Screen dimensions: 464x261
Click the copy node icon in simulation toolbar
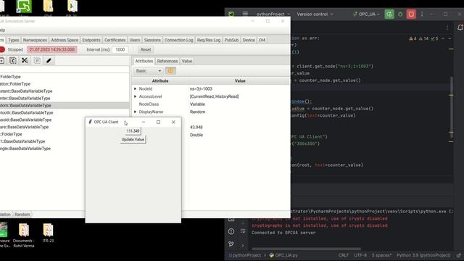point(13,61)
